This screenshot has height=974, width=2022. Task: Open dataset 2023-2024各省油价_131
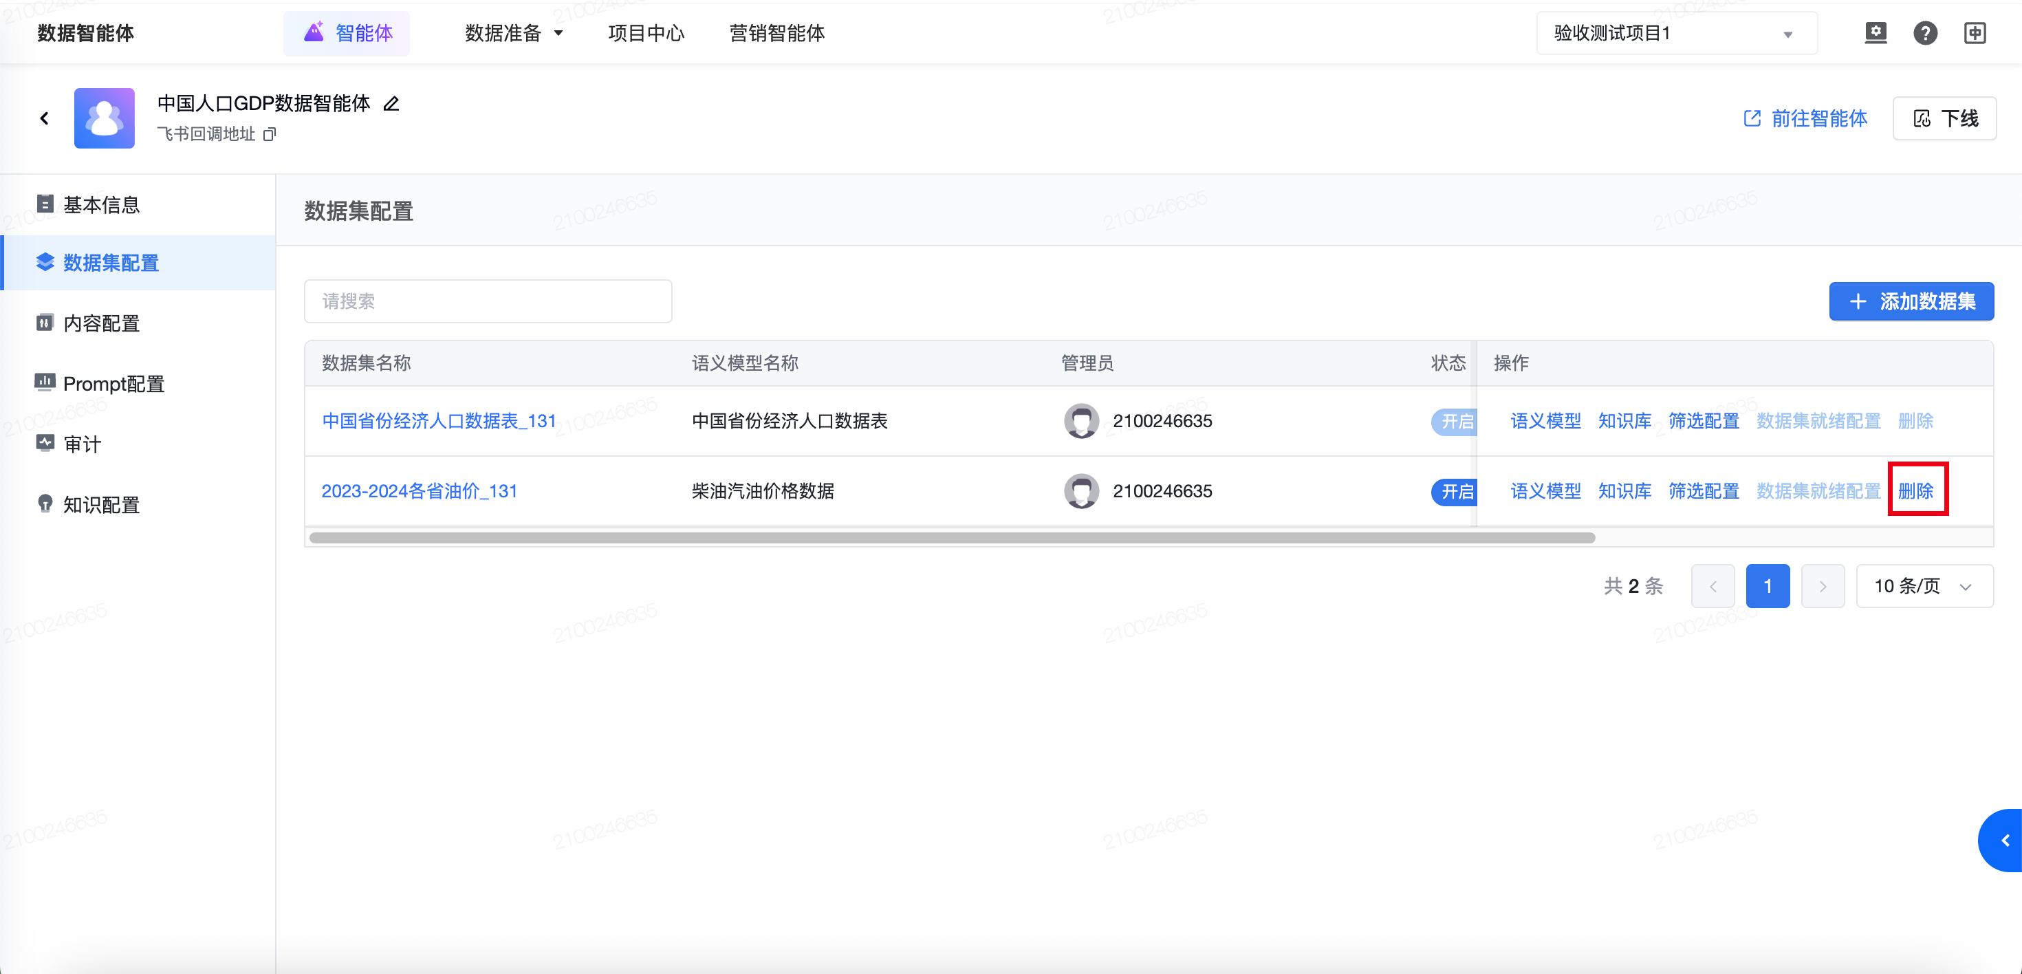pyautogui.click(x=419, y=491)
